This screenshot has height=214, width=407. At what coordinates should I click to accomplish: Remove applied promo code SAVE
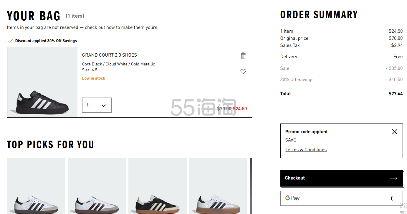[x=394, y=132]
